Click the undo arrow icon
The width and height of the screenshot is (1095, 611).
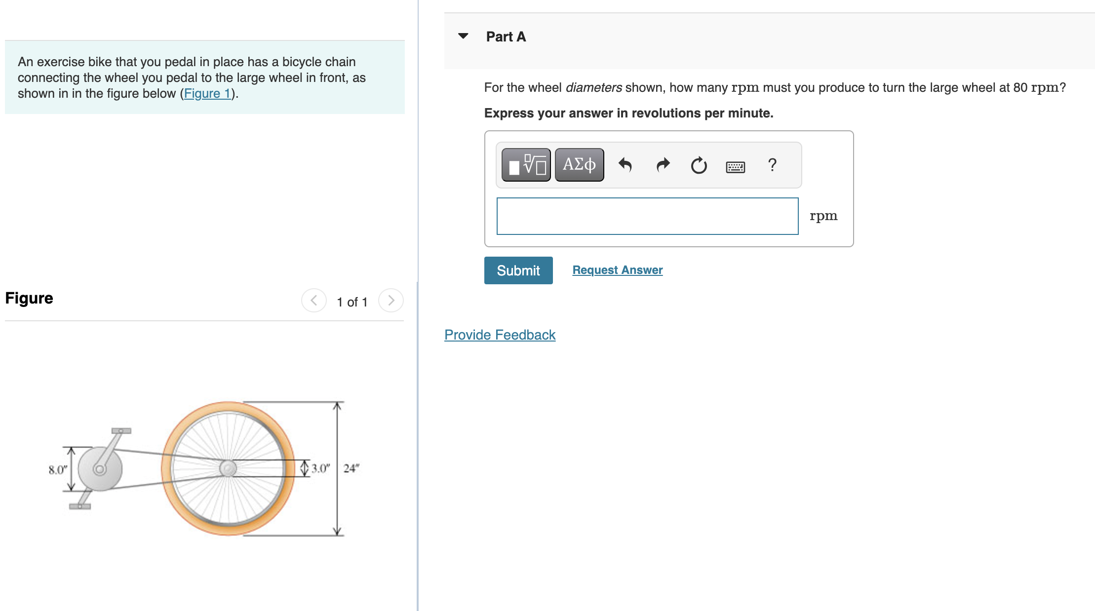pyautogui.click(x=625, y=165)
